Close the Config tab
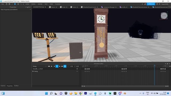The image size is (171, 96). pos(127,7)
